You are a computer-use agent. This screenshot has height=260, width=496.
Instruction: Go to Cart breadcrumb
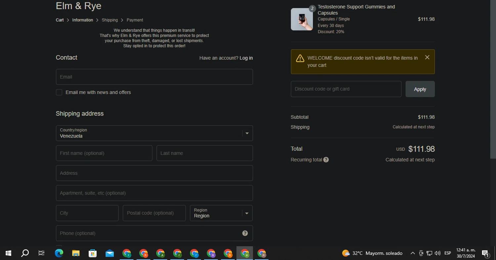coord(60,20)
